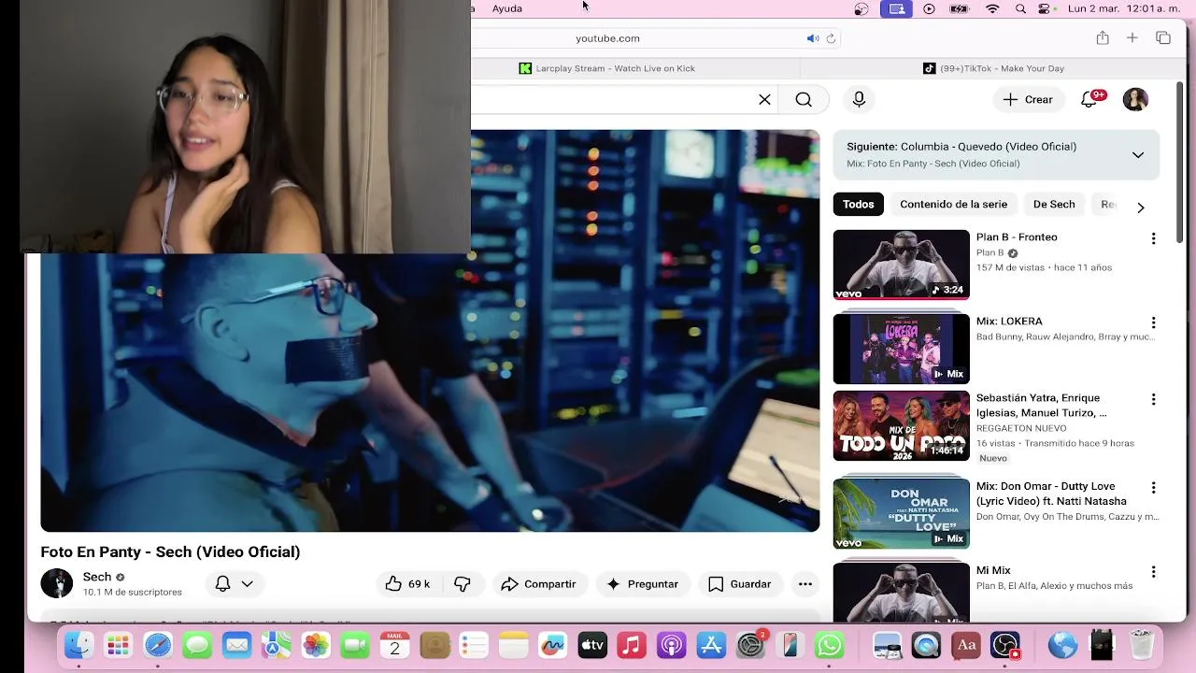1196x673 pixels.
Task: Open the Plan B channel name
Action: (990, 252)
